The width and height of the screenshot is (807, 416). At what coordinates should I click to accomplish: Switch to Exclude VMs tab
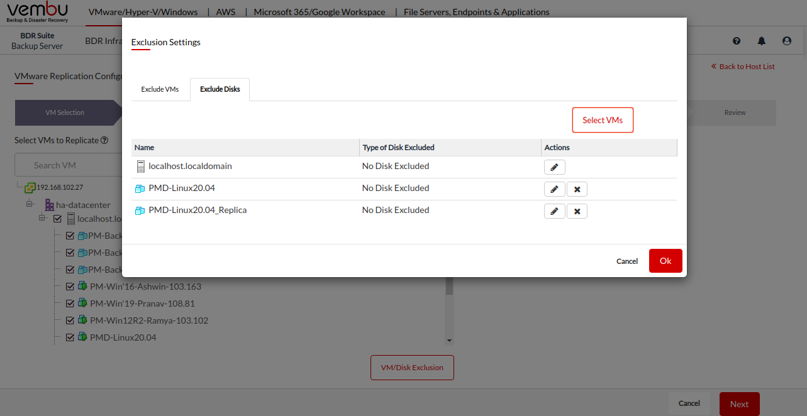(x=160, y=89)
